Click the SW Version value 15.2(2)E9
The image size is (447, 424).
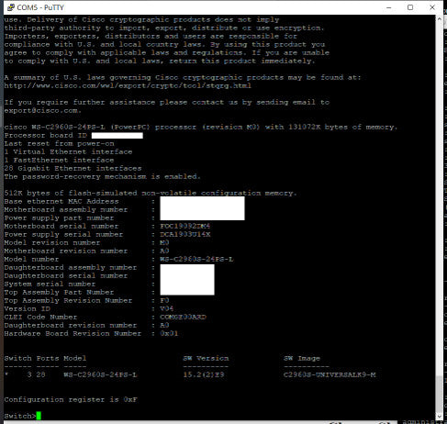[x=204, y=374]
